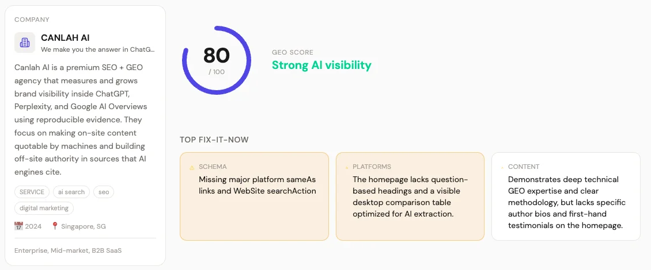Click the Enterprise, Mid-market, B2B SaaS text
651x270 pixels.
click(68, 250)
